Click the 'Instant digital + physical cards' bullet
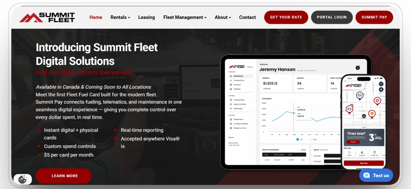 coord(71,134)
